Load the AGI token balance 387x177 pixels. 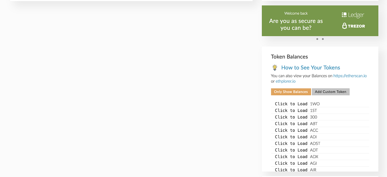pyautogui.click(x=291, y=163)
